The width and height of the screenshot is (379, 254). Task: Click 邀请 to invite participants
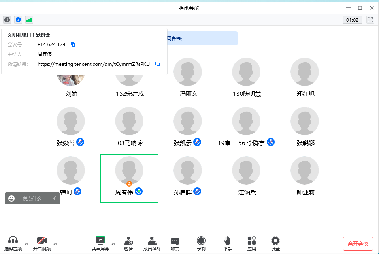point(128,243)
